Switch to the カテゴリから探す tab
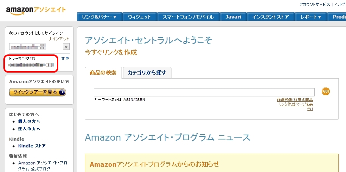This screenshot has height=172, width=346. point(147,73)
